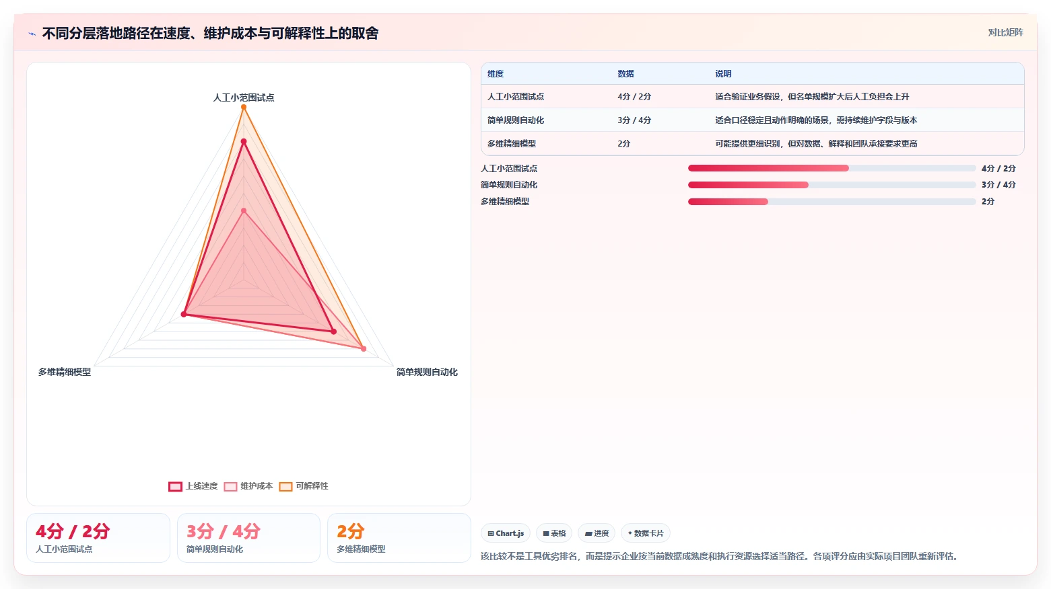Click the 人工小范围试点 radar axis label
The width and height of the screenshot is (1051, 589).
[244, 97]
